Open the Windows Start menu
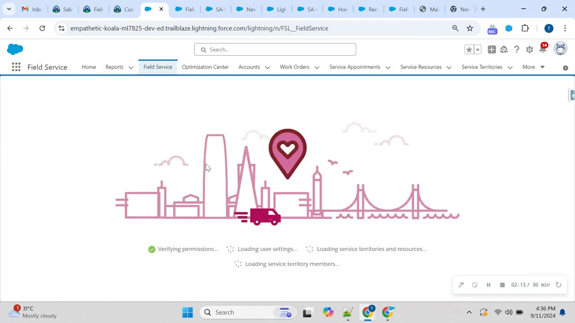575x323 pixels. pyautogui.click(x=188, y=312)
